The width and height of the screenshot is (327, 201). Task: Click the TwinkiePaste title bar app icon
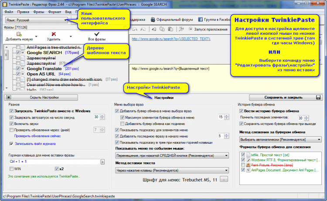pos(5,4)
